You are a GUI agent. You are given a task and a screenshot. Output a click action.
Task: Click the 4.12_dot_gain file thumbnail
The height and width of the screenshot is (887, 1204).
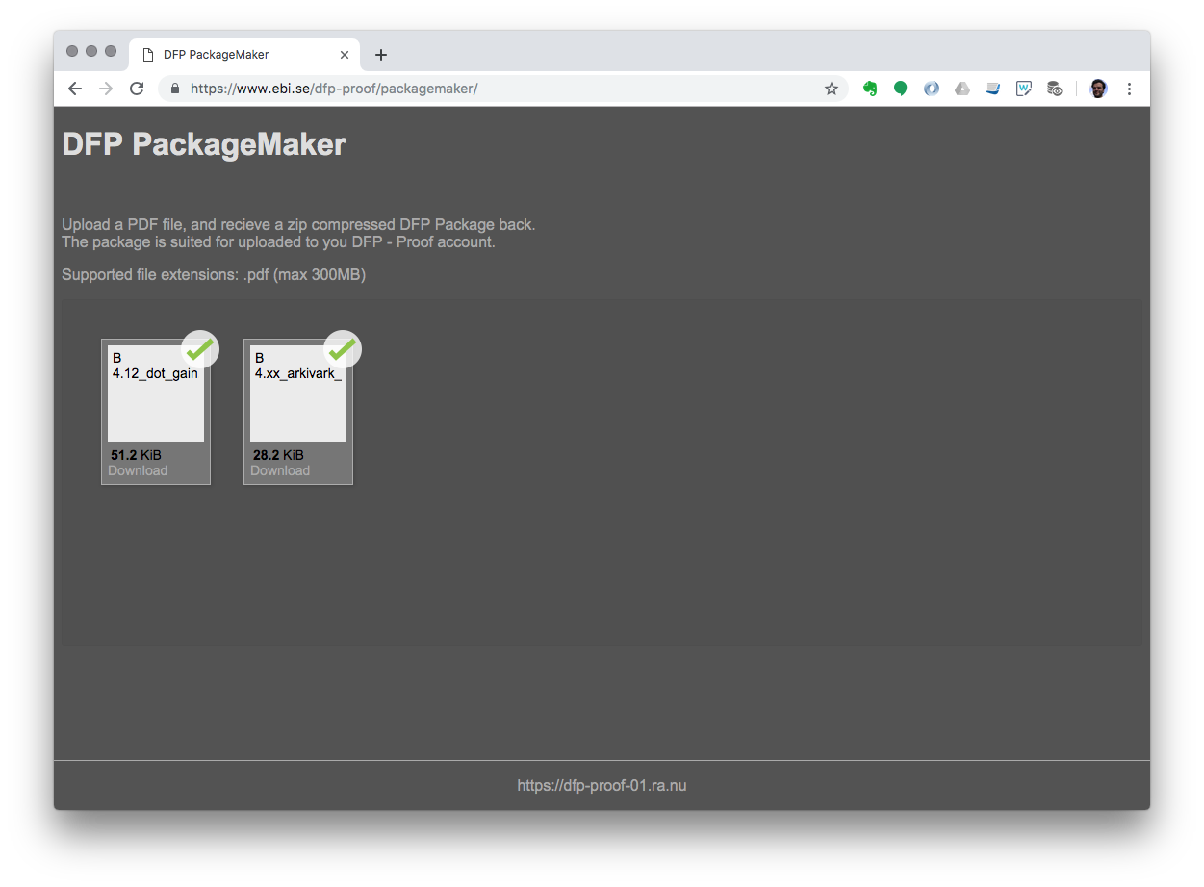156,393
